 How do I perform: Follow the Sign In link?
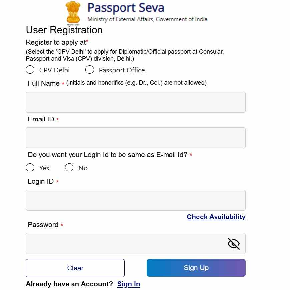click(x=129, y=284)
